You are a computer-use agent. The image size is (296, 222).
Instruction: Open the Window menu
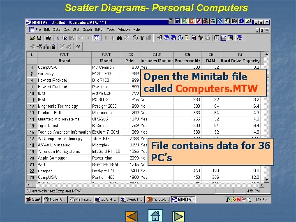(x=124, y=30)
